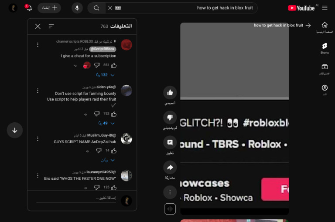
Task: Click the add comment input field
Action: 76,198
